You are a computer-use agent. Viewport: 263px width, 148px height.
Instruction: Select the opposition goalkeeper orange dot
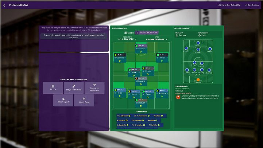[x=198, y=79]
